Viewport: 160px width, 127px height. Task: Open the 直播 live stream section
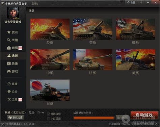click(x=12, y=84)
